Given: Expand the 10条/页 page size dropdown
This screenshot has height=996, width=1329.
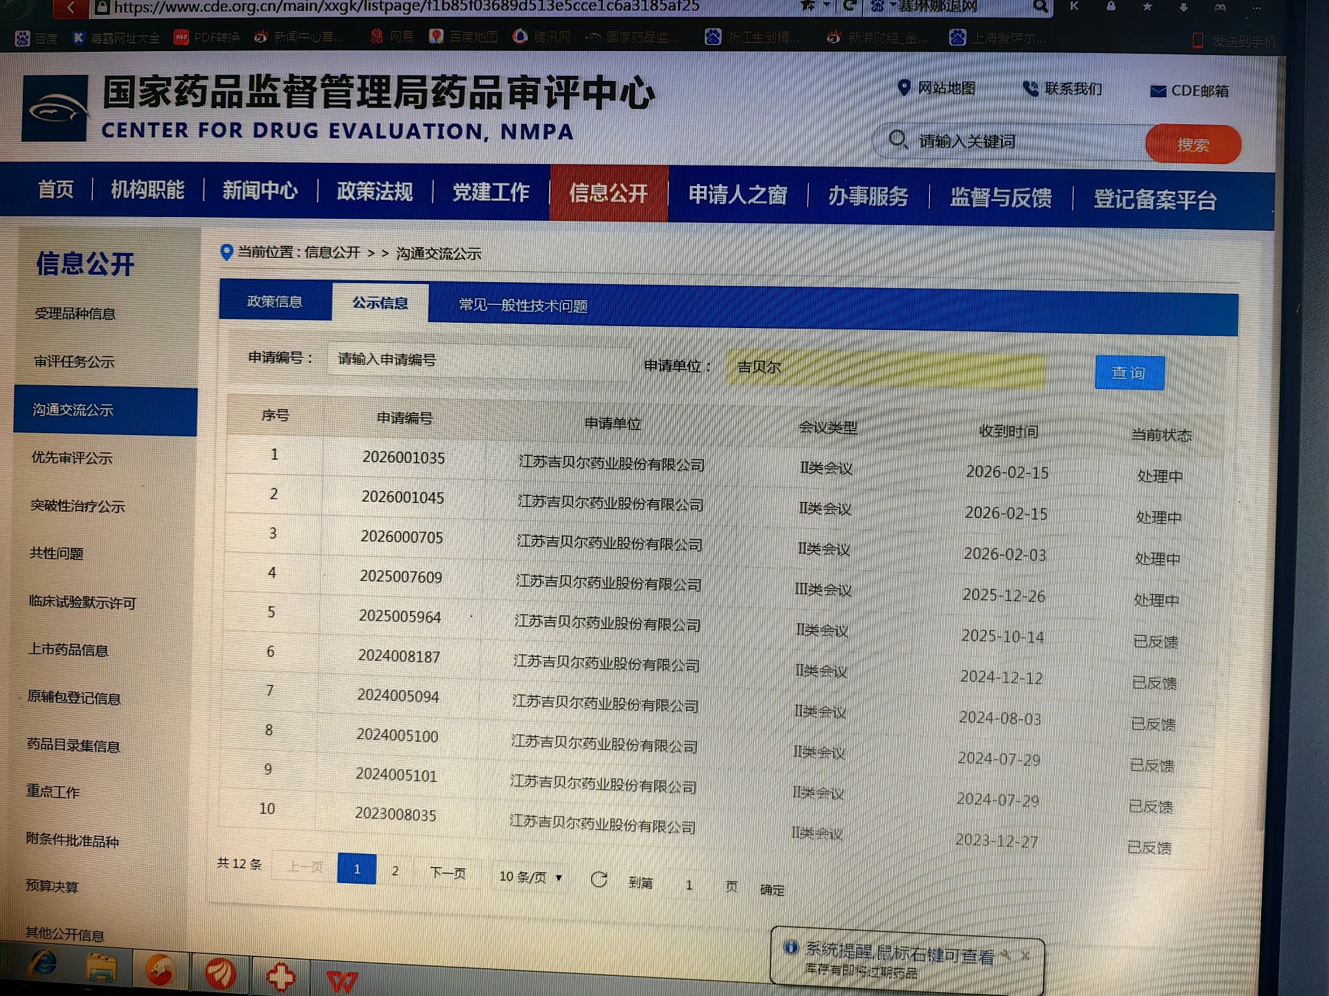Looking at the screenshot, I should coord(531,877).
